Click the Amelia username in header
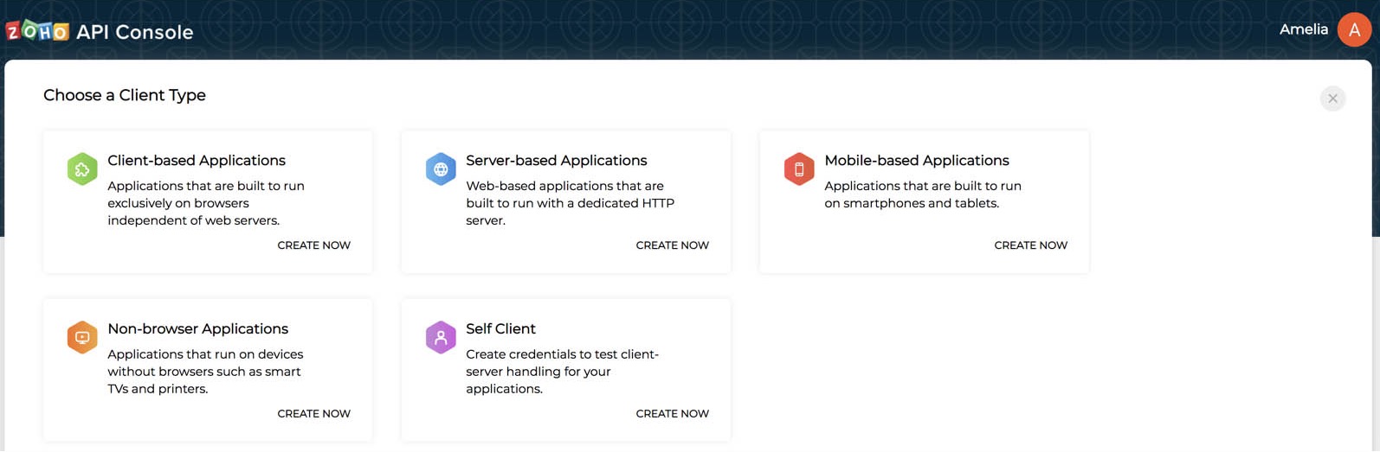This screenshot has height=452, width=1380. tap(1303, 29)
